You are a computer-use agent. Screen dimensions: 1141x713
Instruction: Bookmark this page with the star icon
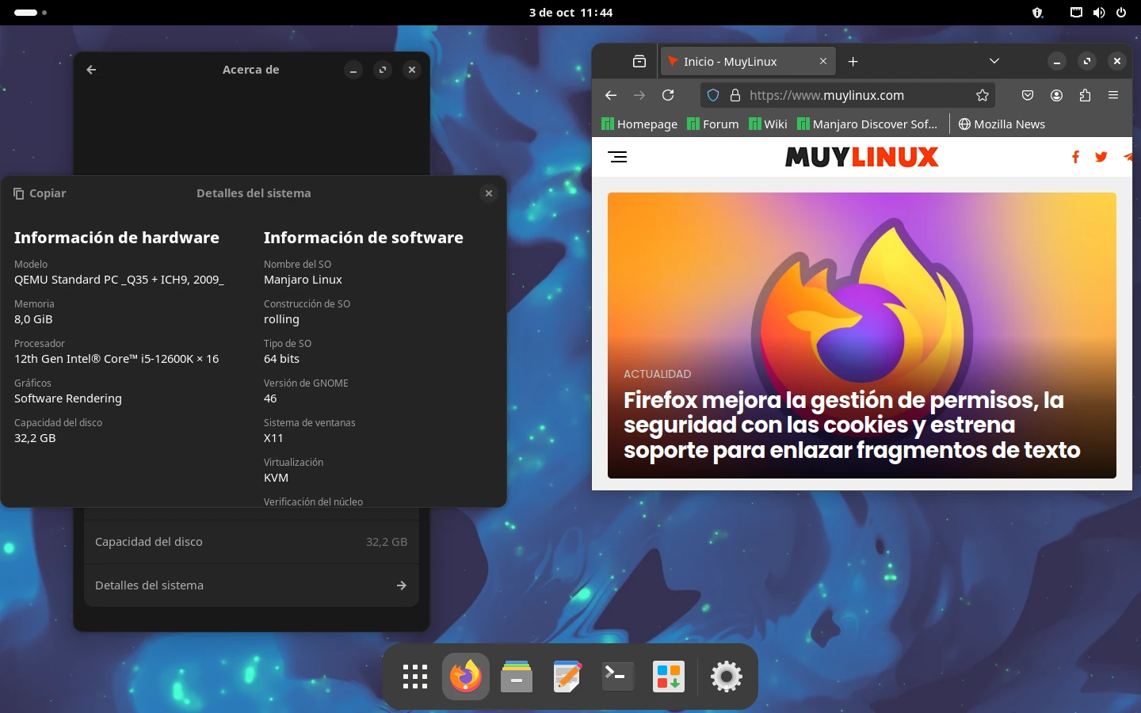983,95
